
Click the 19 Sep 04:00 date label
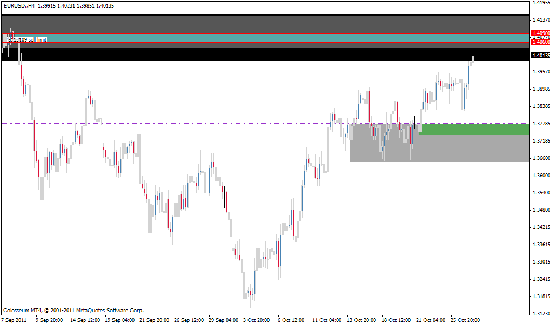click(x=119, y=320)
